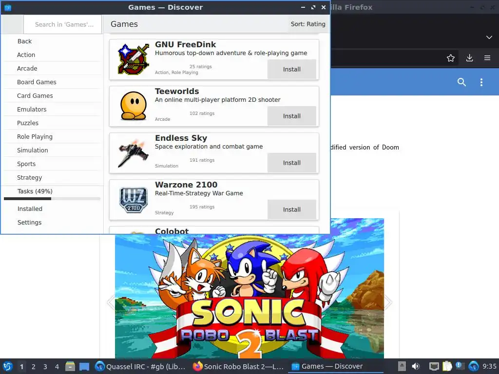Click the Search in 'Games' field

tap(63, 24)
